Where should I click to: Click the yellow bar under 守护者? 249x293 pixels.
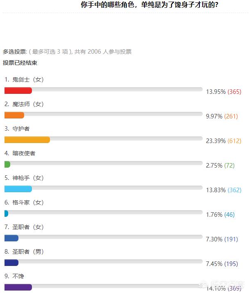27,140
